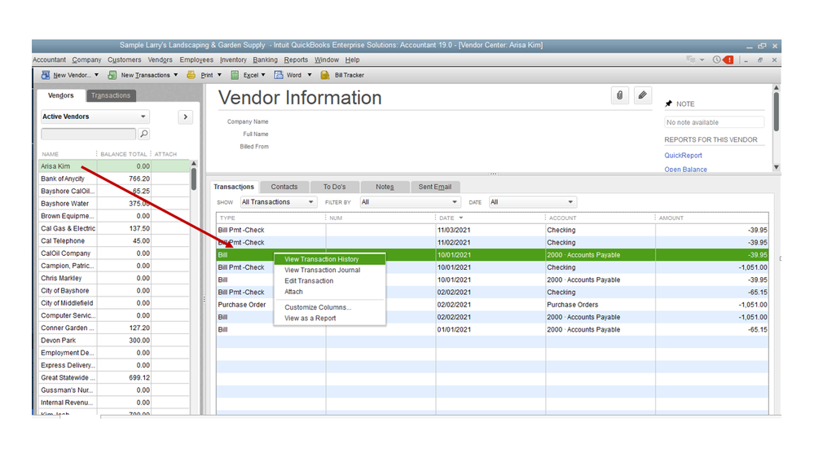Viewport: 814px width, 458px height.
Task: Open New Transactions dropdown arrow
Action: [175, 75]
